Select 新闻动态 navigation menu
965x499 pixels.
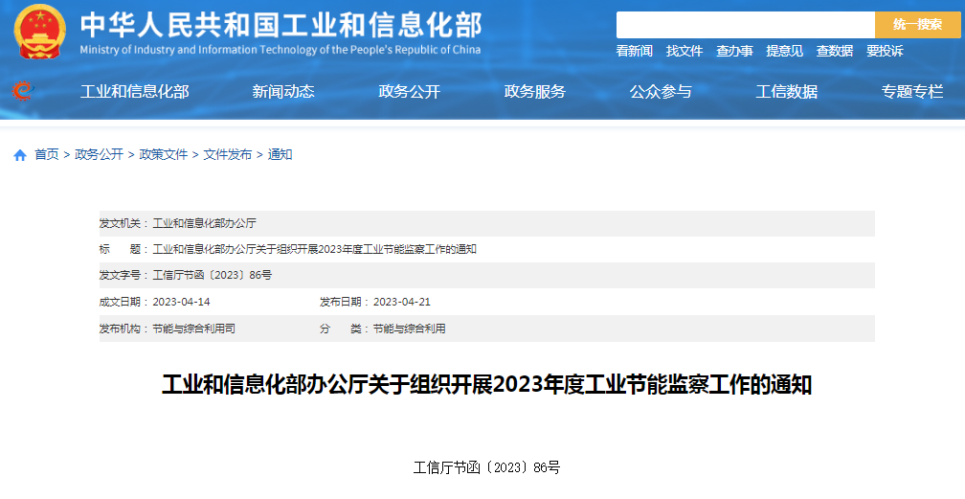pos(283,92)
